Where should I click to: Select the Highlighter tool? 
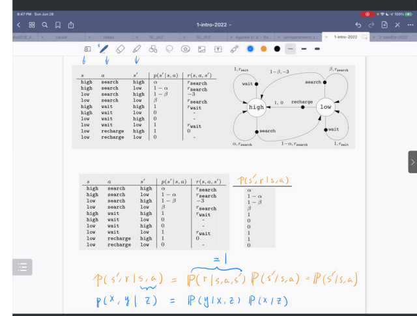pyautogui.click(x=136, y=49)
